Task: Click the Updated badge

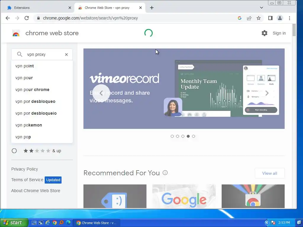Action: (x=53, y=180)
